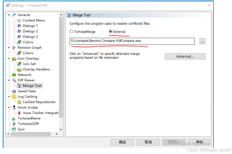
Task: Collapse the Log Caching tree node
Action: (x=9, y=97)
